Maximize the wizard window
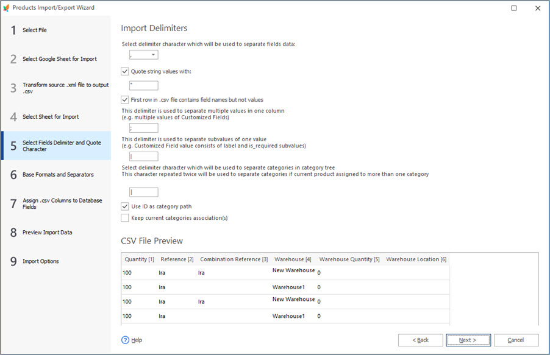The height and width of the screenshot is (355, 550). point(514,8)
